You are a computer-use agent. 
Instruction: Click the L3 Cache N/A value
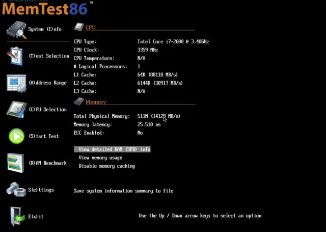142,91
